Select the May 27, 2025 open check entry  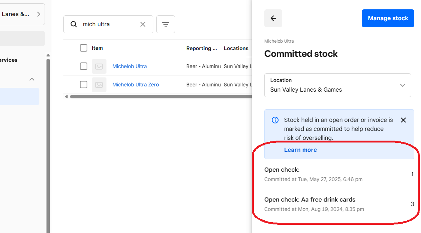tap(339, 174)
